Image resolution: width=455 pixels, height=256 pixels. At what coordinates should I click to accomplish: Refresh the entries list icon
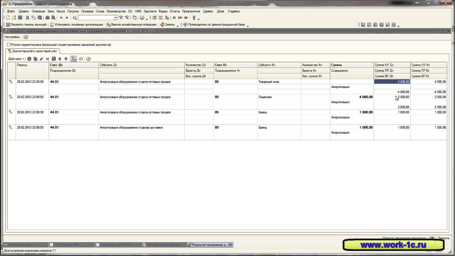[81, 59]
